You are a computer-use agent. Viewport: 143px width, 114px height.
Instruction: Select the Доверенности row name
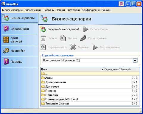56,82
